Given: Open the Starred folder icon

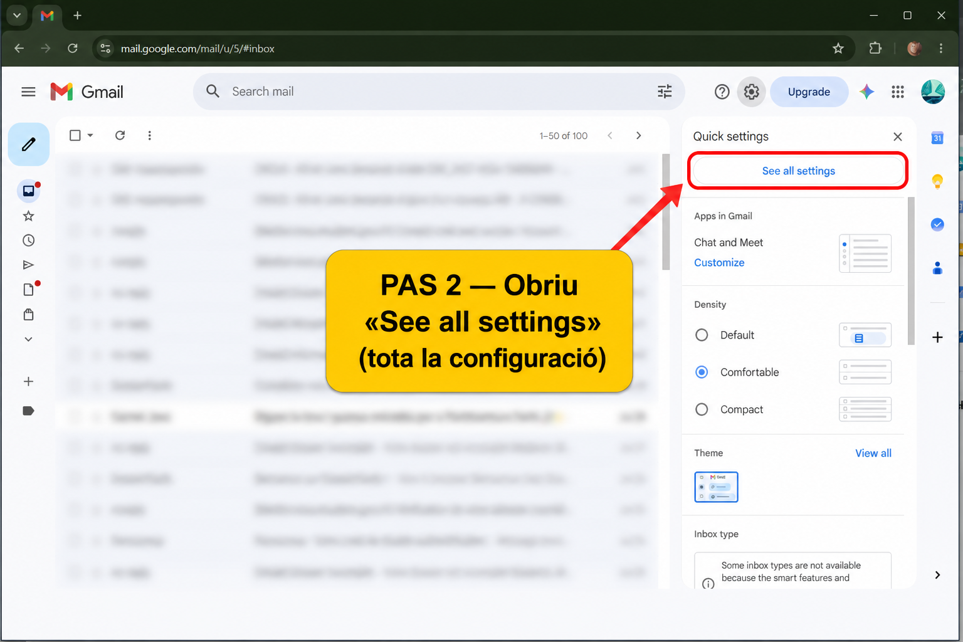Looking at the screenshot, I should tap(28, 216).
